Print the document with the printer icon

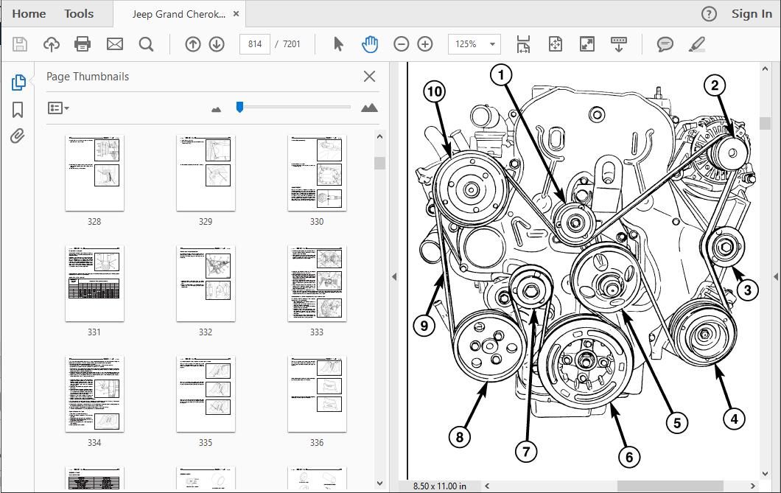coord(83,44)
